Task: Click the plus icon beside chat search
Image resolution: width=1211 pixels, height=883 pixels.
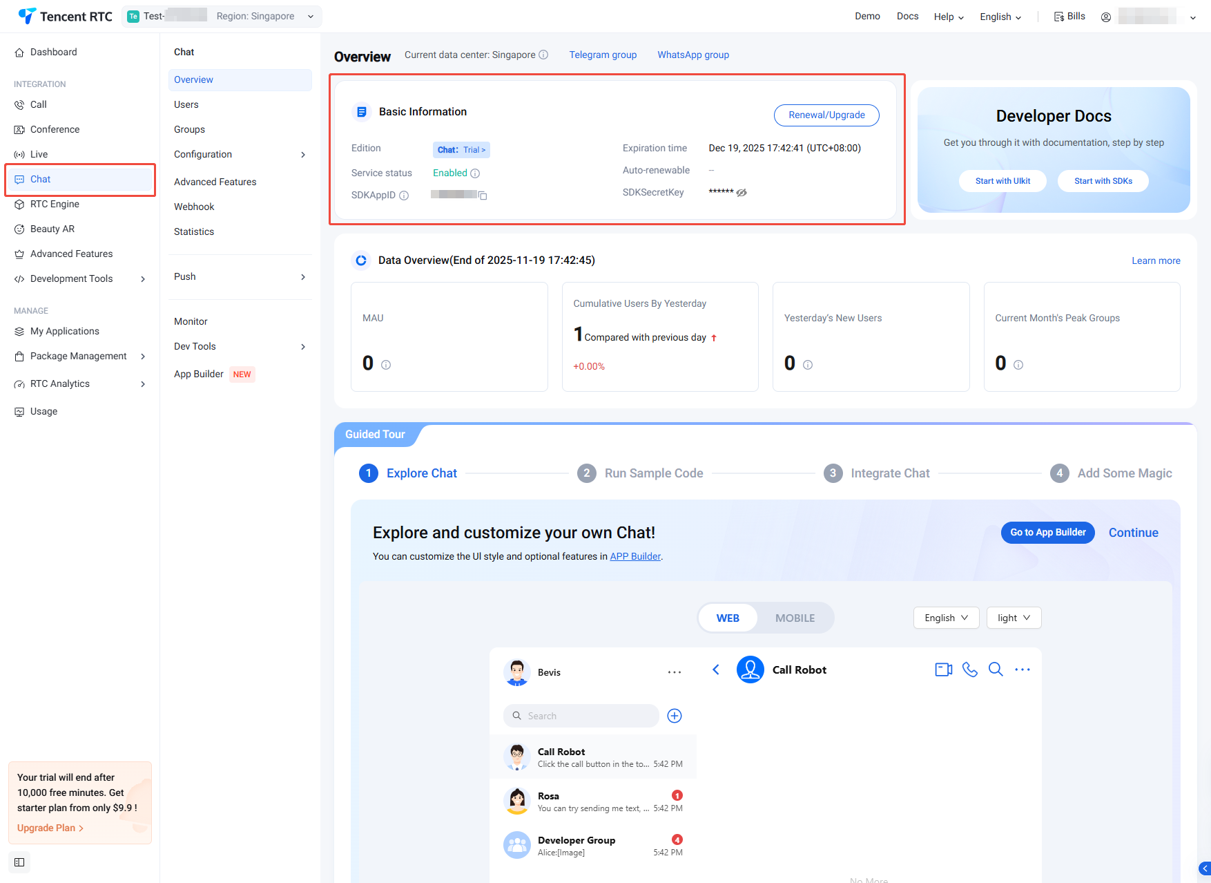Action: [675, 716]
